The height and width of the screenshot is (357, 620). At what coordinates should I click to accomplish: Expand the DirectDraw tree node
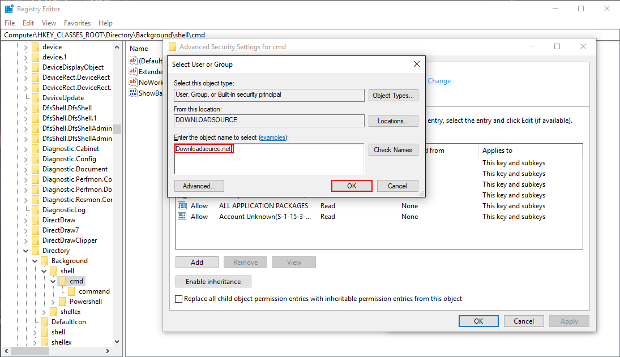(x=25, y=220)
